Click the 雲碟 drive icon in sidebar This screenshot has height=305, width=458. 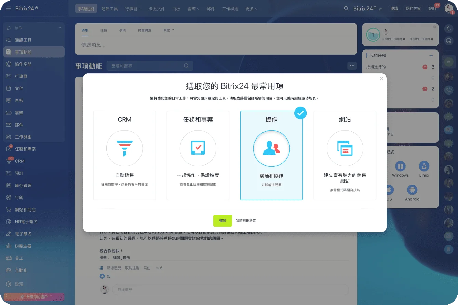(x=9, y=113)
